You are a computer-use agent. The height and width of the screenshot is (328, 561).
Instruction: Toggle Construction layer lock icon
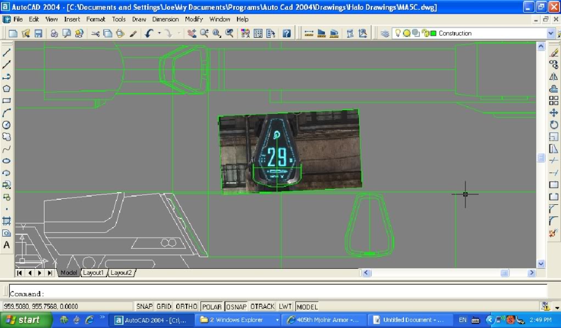click(425, 33)
